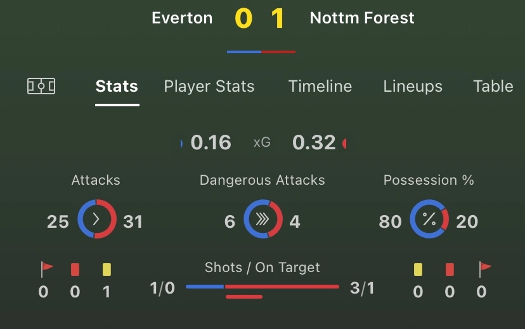Switch to the Player Stats tab
This screenshot has height=329, width=525.
209,87
